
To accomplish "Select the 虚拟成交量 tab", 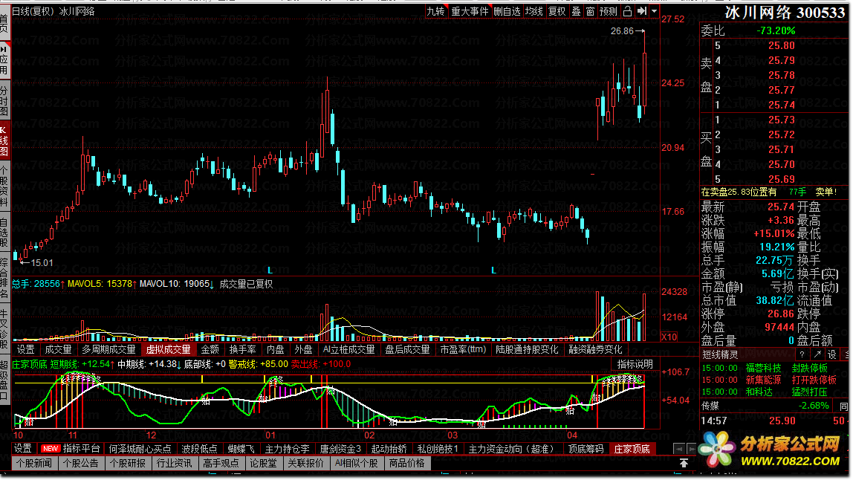I will pyautogui.click(x=168, y=349).
